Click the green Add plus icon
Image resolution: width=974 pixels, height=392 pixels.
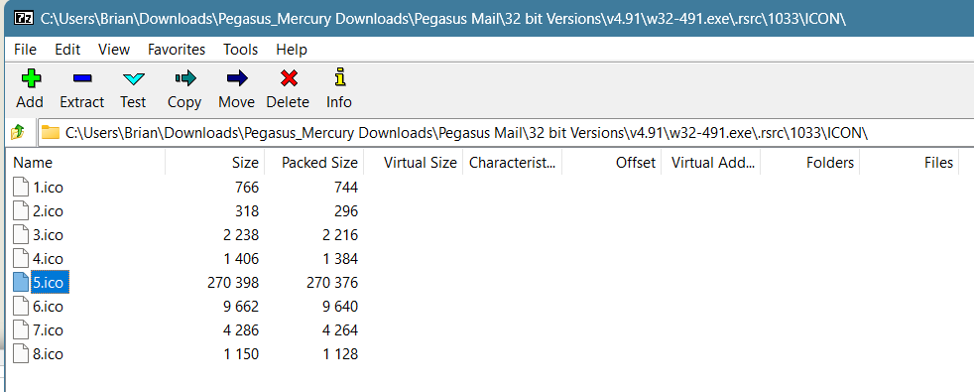tap(30, 78)
